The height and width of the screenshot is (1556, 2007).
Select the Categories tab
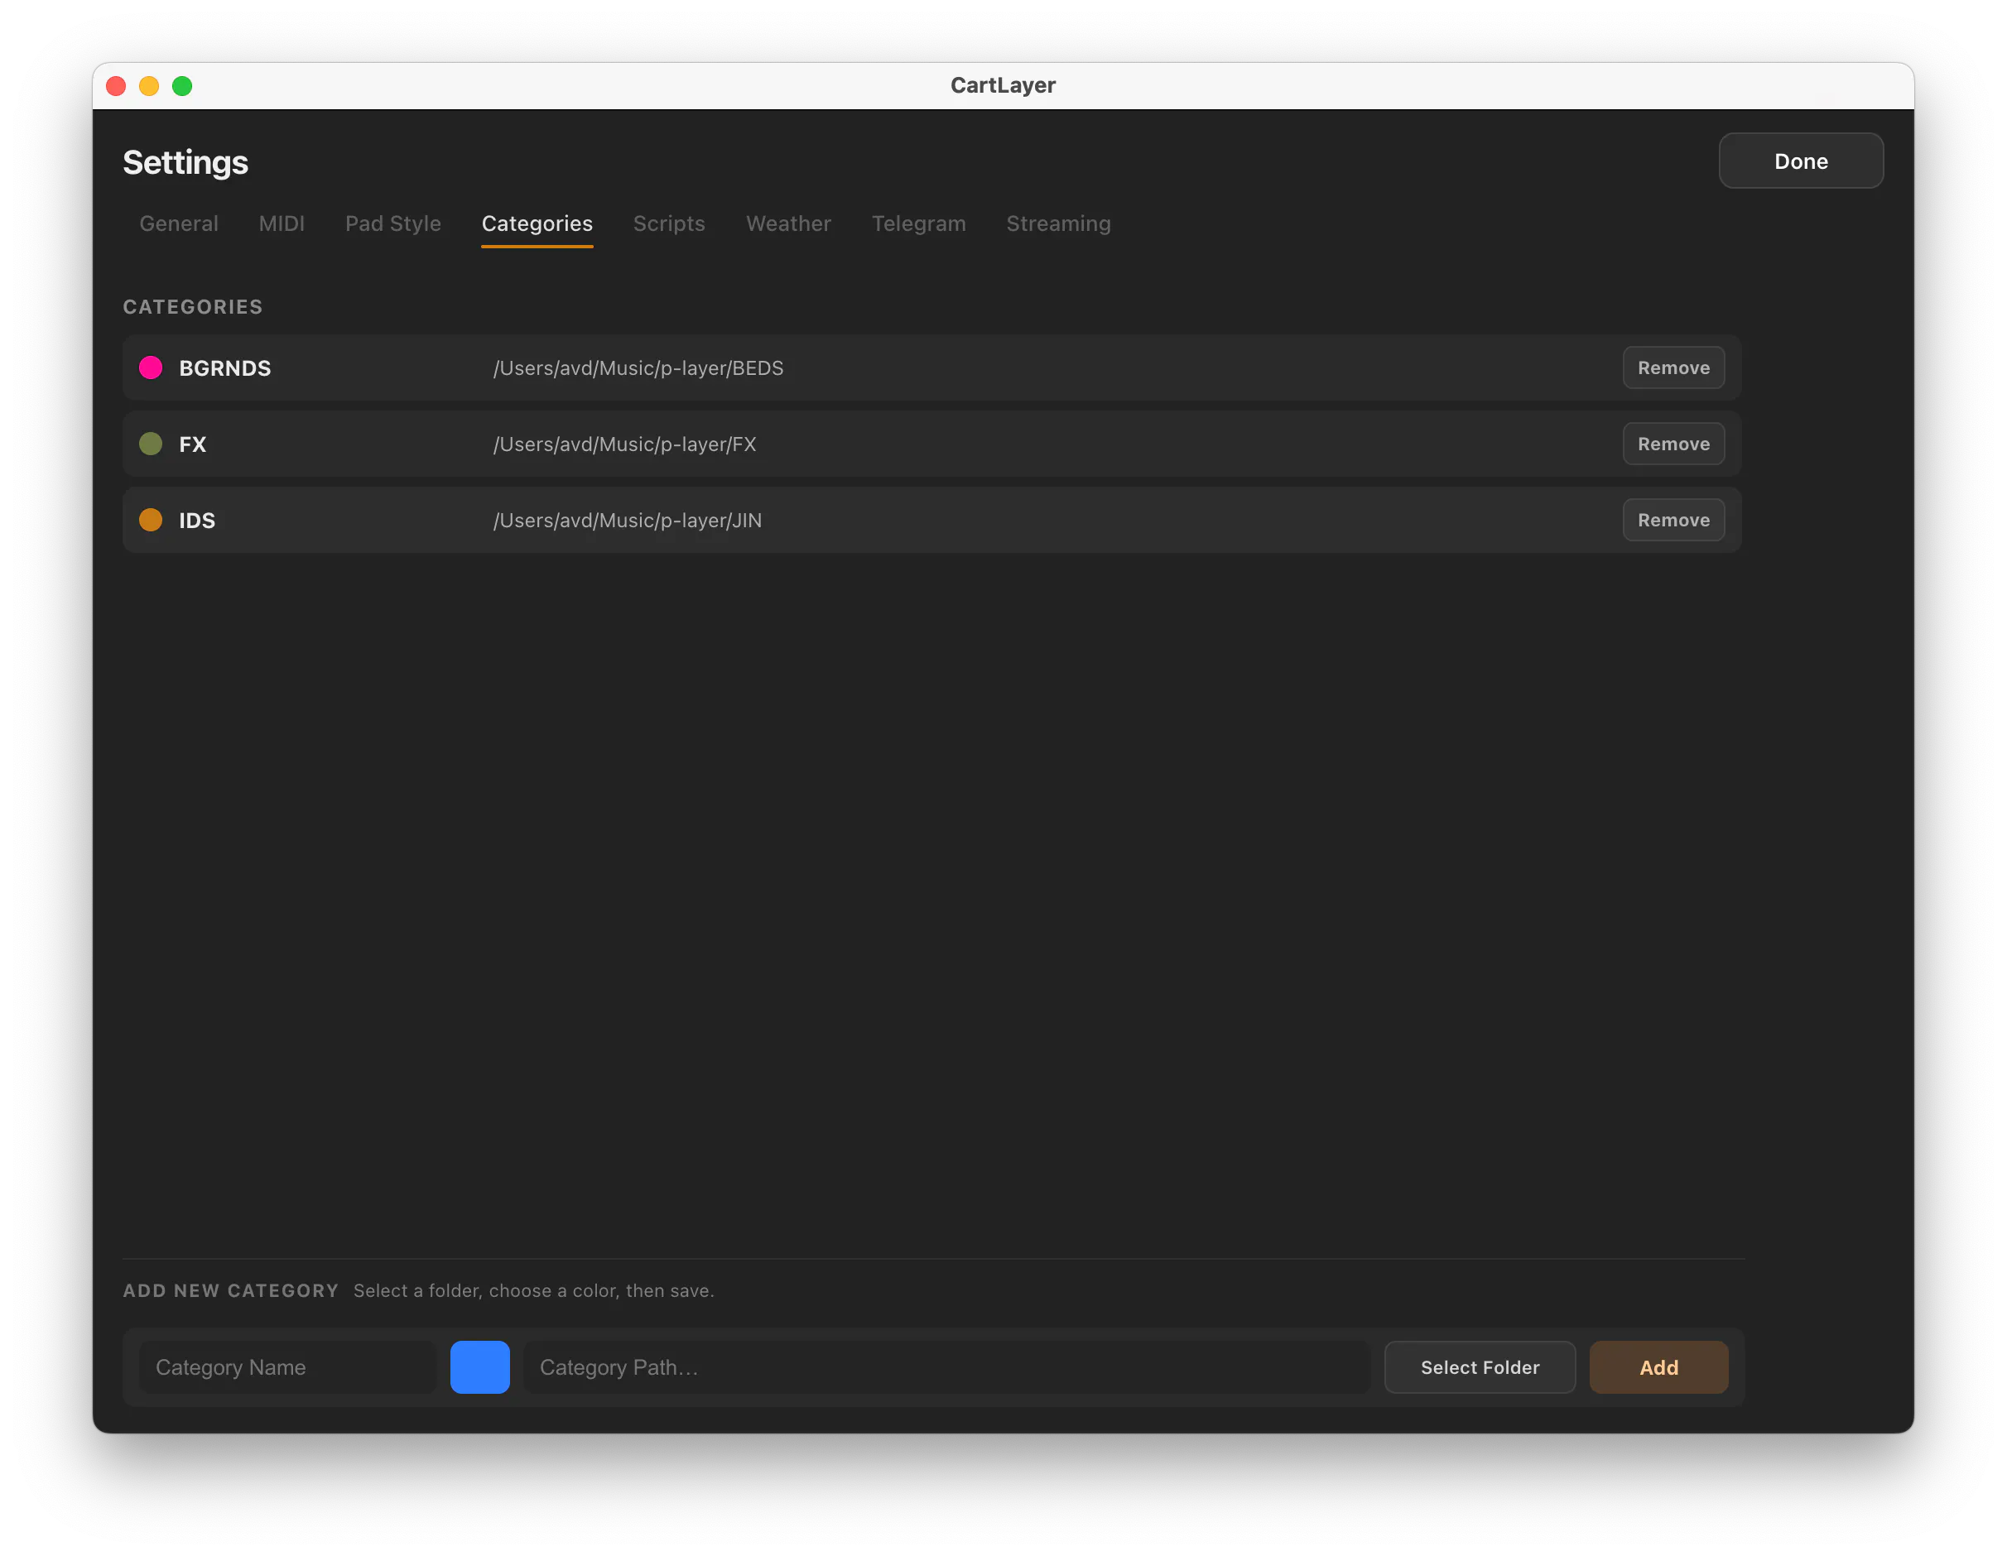tap(537, 223)
